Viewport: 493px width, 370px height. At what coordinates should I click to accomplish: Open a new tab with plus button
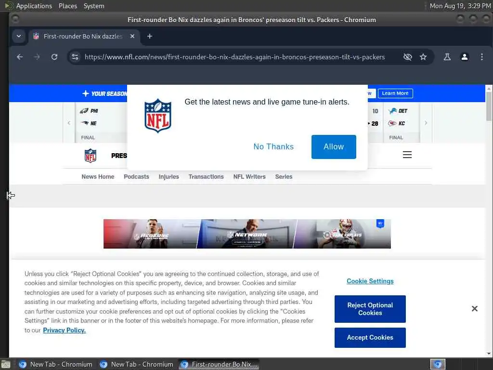(x=150, y=36)
